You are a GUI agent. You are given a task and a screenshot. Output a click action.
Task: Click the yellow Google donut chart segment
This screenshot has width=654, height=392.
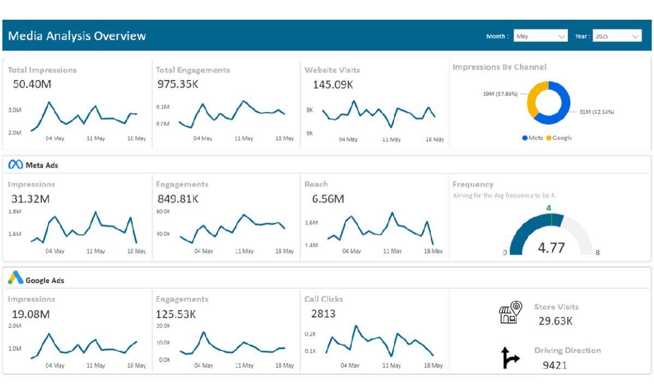(532, 98)
